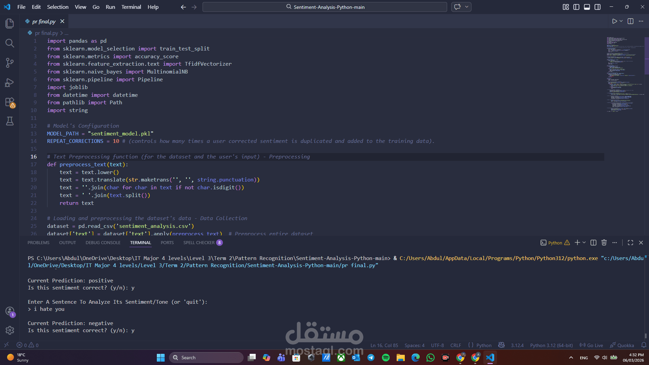Expand the breadcrumb chevron after pr final.py
This screenshot has width=649, height=365.
tap(61, 33)
